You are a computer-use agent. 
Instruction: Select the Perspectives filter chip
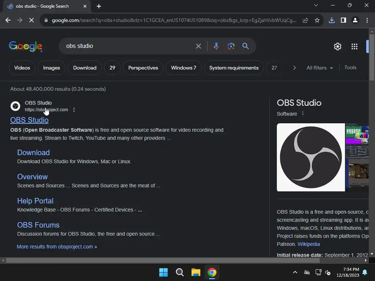[143, 68]
